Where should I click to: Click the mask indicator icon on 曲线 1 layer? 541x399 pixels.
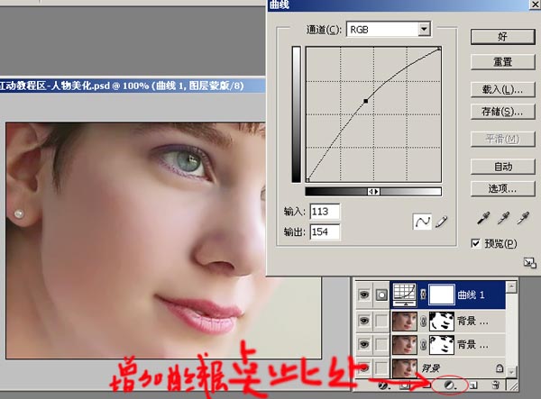click(381, 295)
